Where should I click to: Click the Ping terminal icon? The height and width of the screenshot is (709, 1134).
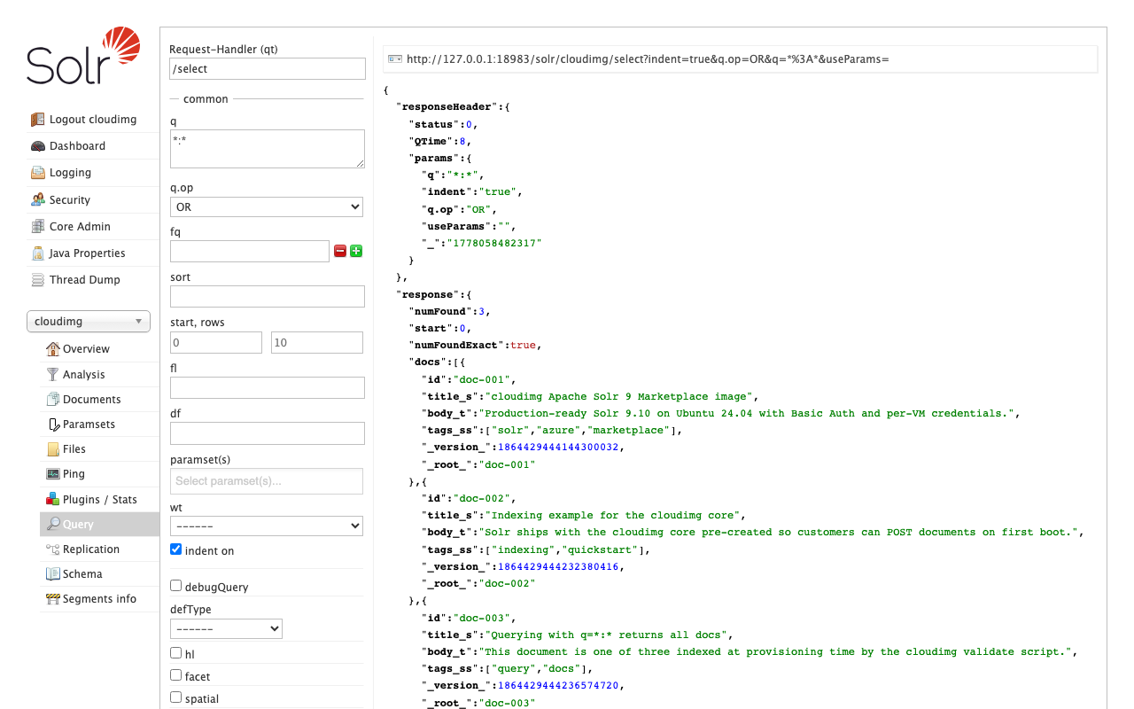tap(53, 473)
